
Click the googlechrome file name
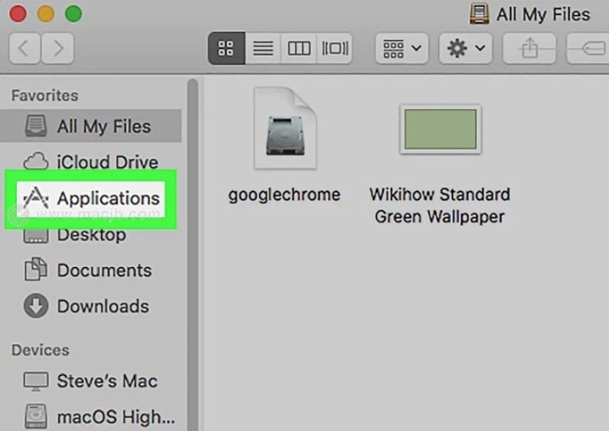click(x=284, y=194)
